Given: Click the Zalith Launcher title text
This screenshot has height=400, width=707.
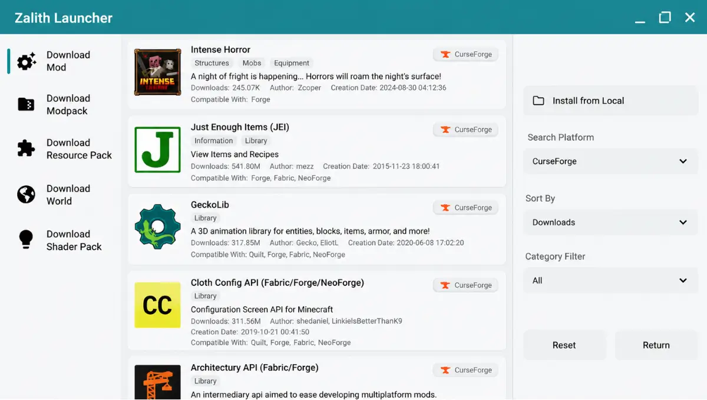Looking at the screenshot, I should pos(64,18).
